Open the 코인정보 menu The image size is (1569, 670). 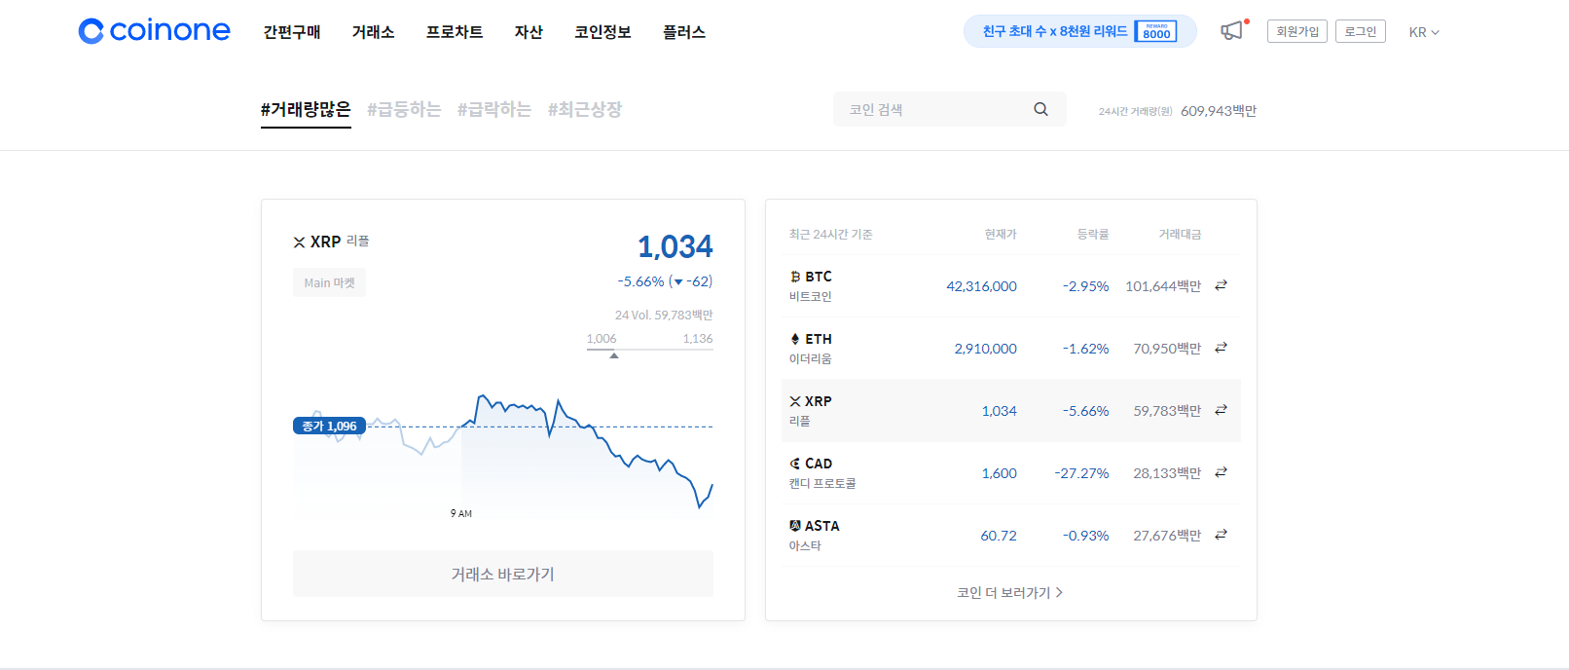[602, 32]
